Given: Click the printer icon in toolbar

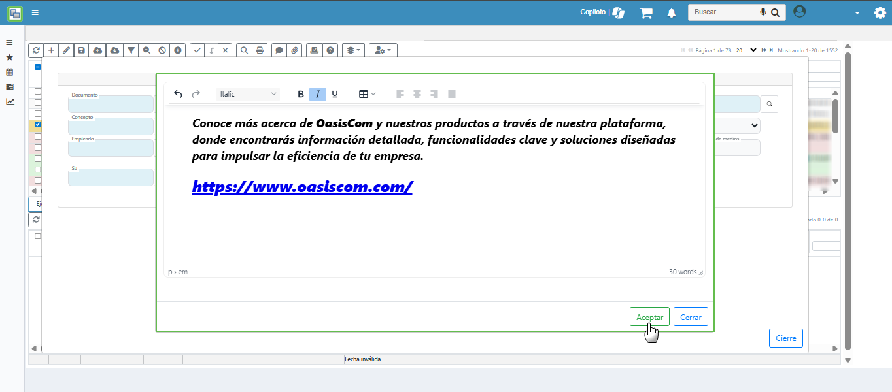Looking at the screenshot, I should pos(260,50).
